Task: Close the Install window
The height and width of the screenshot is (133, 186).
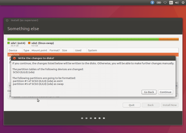Action: [7, 20]
